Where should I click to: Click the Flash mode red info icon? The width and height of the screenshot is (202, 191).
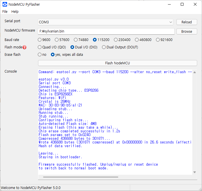click(x=24, y=47)
